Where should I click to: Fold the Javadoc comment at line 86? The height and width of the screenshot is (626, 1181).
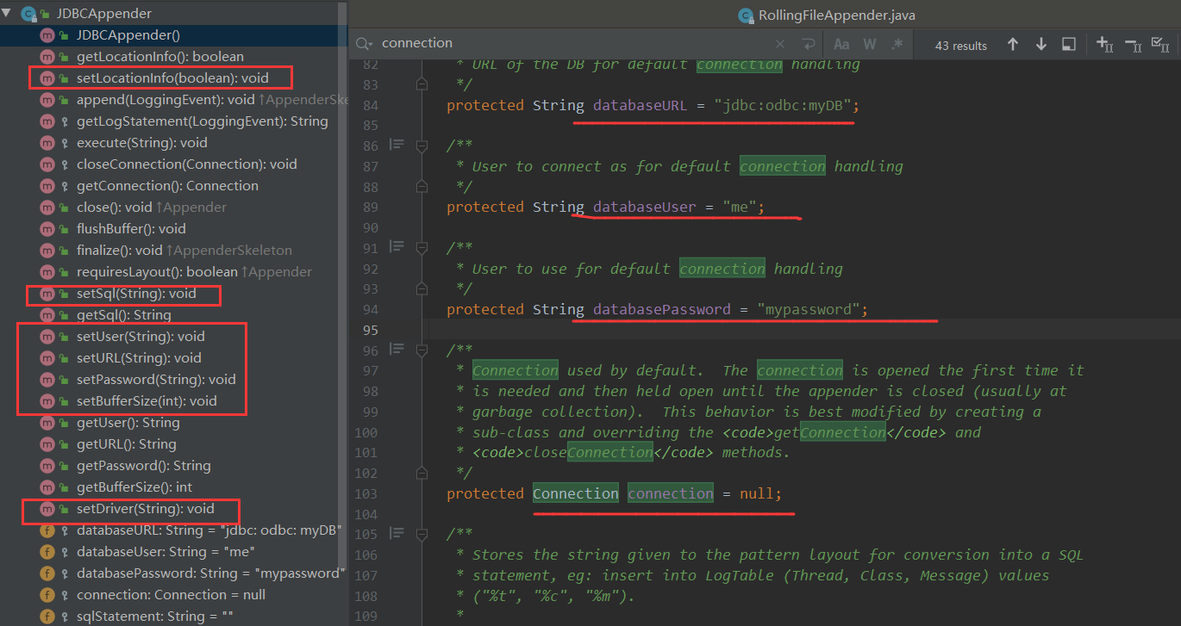pyautogui.click(x=422, y=146)
